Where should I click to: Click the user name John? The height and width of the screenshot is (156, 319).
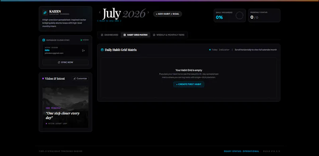coord(47,50)
